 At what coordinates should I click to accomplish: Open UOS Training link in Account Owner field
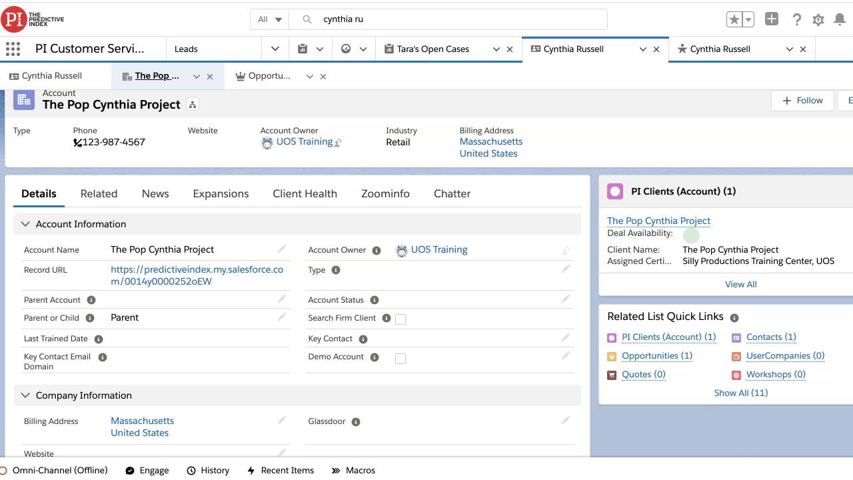coord(439,249)
